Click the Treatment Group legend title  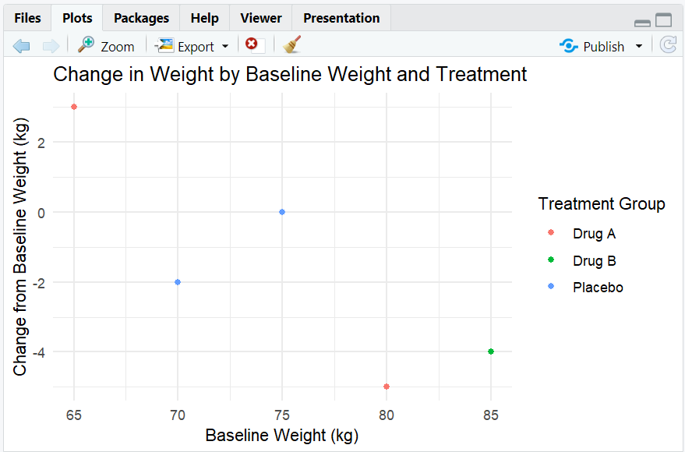(601, 203)
